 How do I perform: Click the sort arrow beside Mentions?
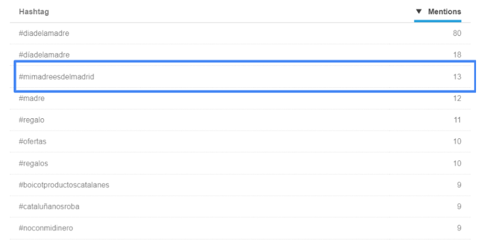click(418, 11)
